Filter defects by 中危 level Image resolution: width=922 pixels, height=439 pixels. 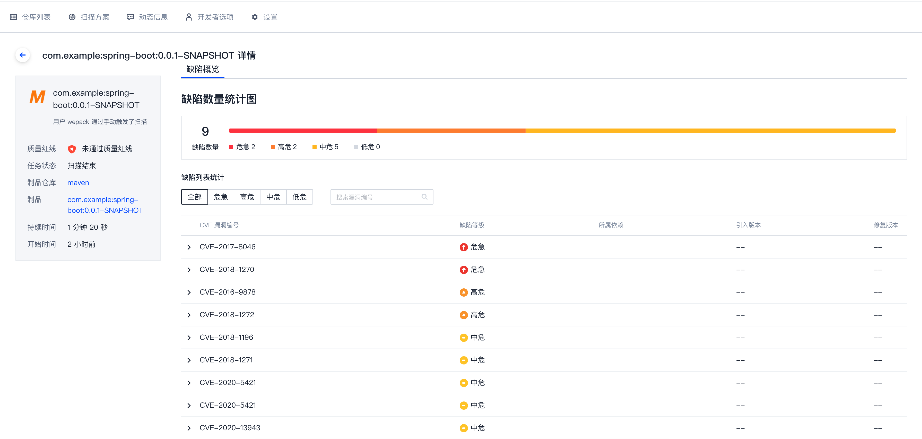273,197
